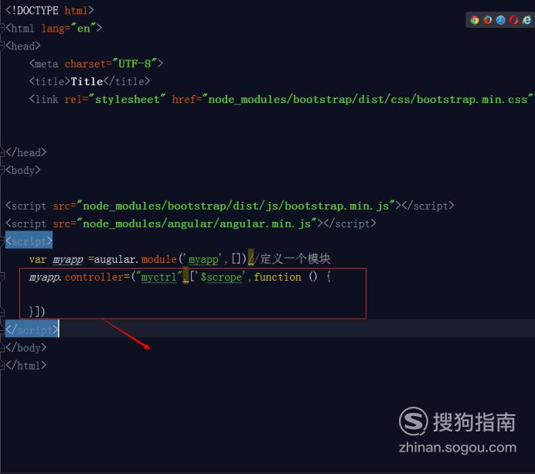535x474 pixels.
Task: Click the highlighted closing </script> tag
Action: click(x=32, y=330)
